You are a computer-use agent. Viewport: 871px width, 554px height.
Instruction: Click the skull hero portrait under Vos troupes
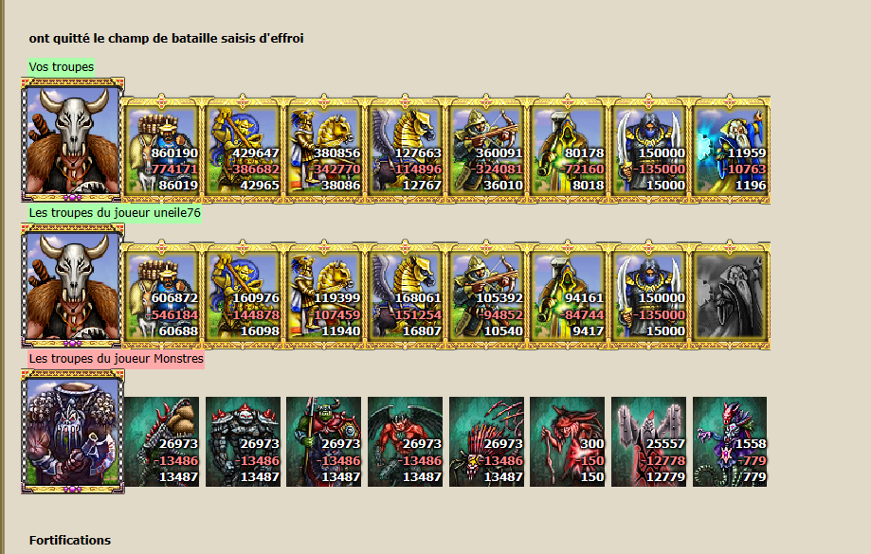(x=73, y=140)
